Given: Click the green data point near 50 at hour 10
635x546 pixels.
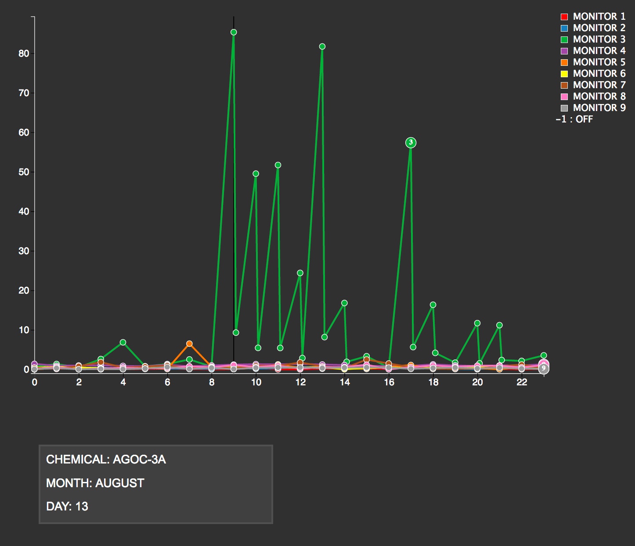Looking at the screenshot, I should click(256, 174).
